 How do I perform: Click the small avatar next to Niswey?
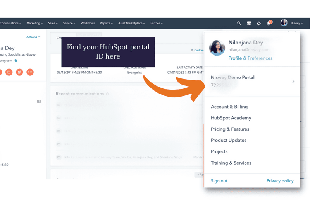(x=284, y=23)
